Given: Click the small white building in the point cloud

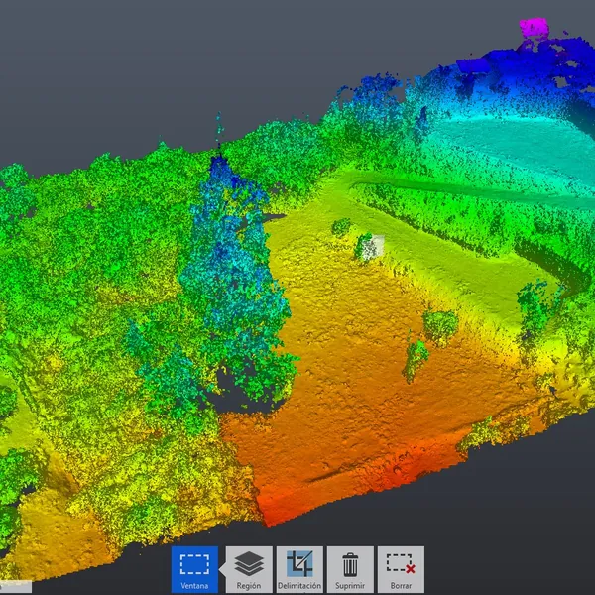Looking at the screenshot, I should (373, 247).
